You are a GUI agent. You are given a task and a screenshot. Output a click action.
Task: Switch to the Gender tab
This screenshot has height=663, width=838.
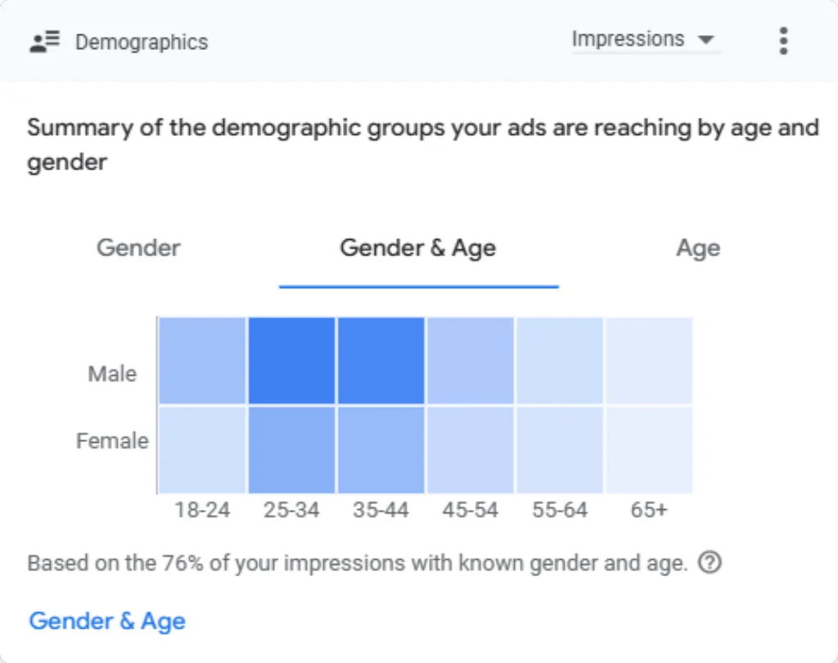[138, 248]
